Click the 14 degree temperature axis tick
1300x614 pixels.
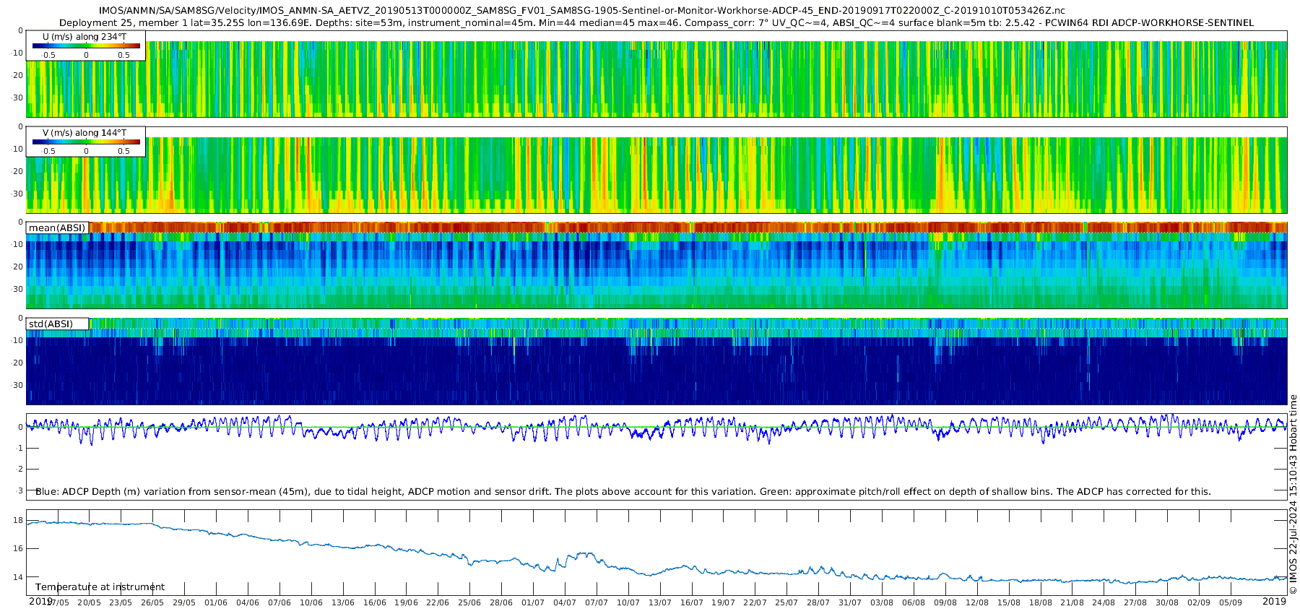click(18, 577)
